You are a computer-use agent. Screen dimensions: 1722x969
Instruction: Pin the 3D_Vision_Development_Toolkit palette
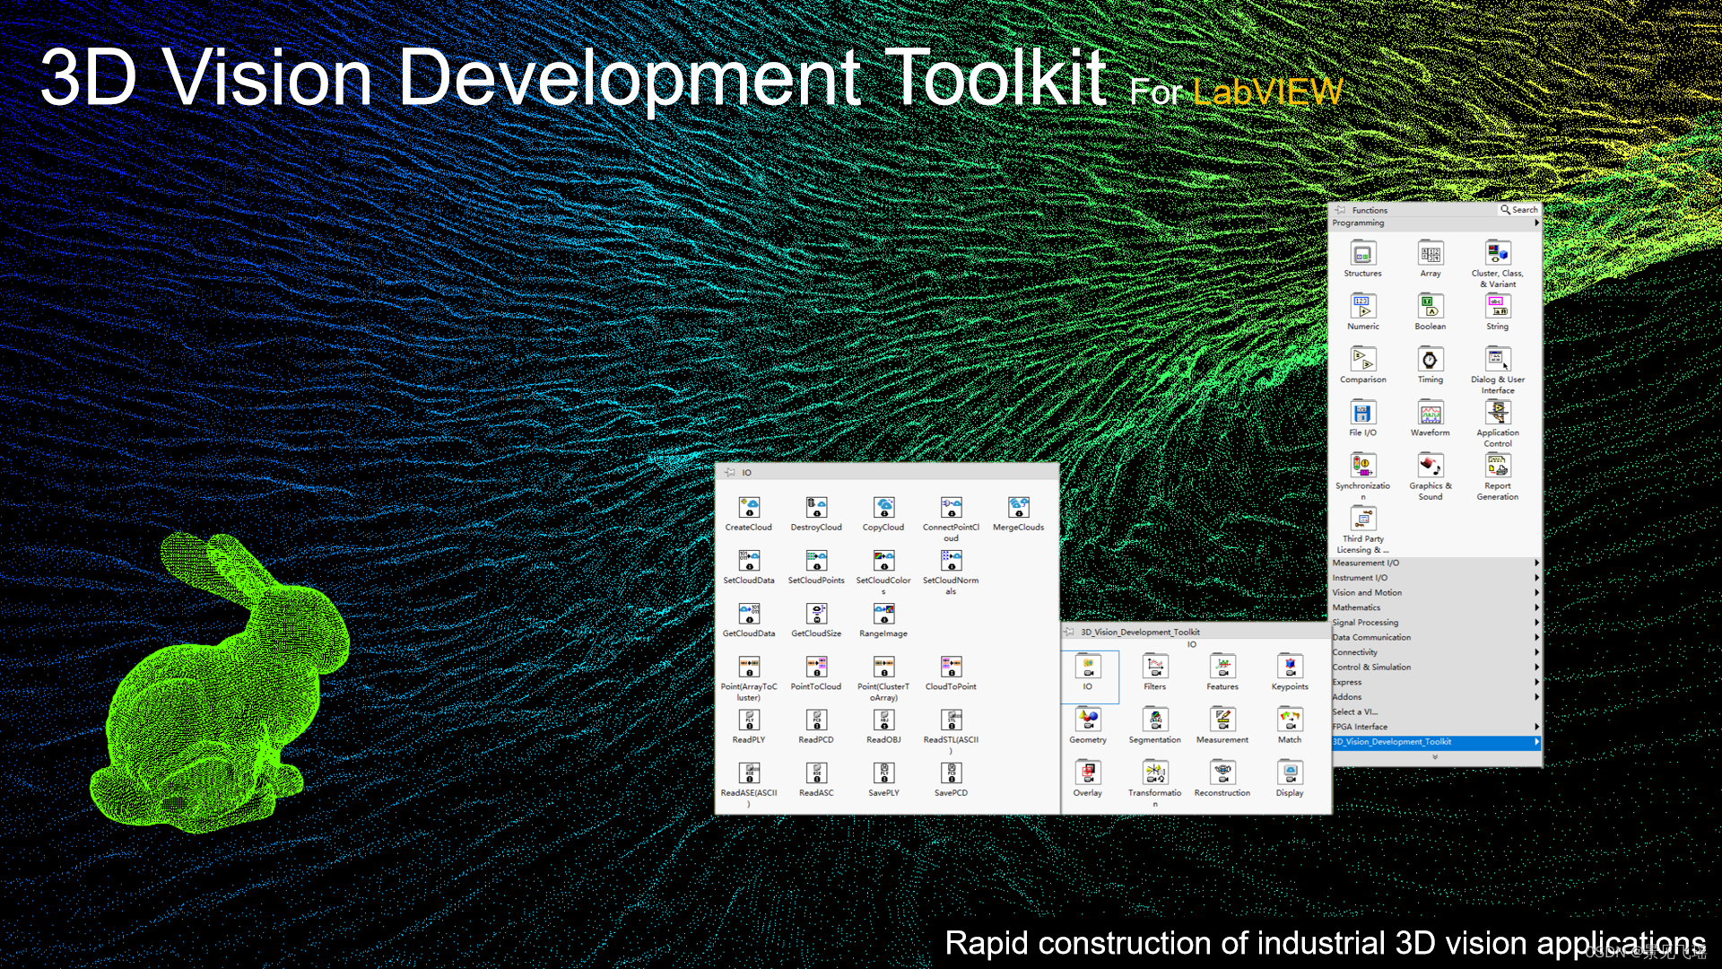coord(1069,633)
